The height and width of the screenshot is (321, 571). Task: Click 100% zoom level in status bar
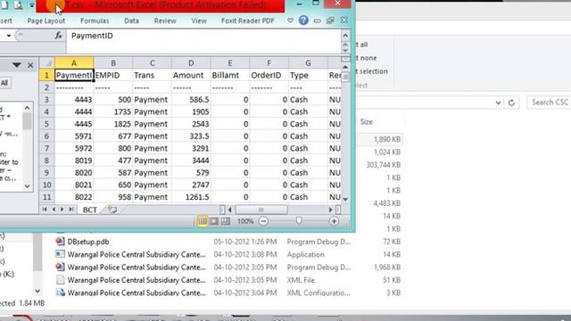click(x=245, y=221)
